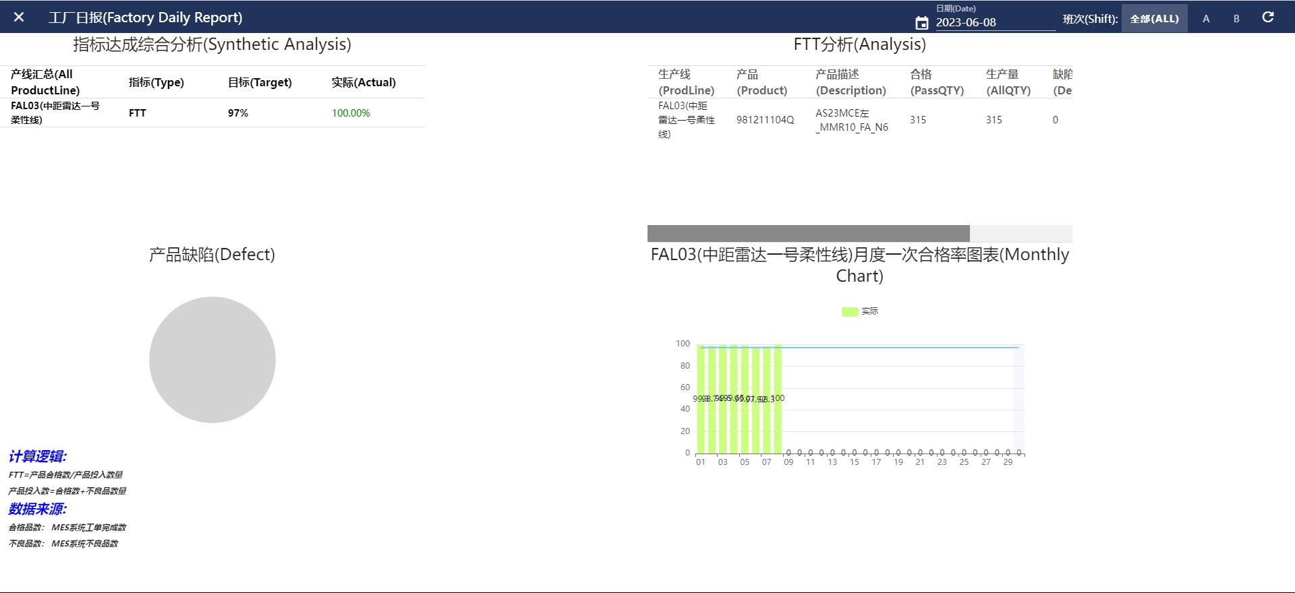The width and height of the screenshot is (1295, 593).
Task: Click the 工厂日报(Factory Daily Report) title
Action: point(145,18)
